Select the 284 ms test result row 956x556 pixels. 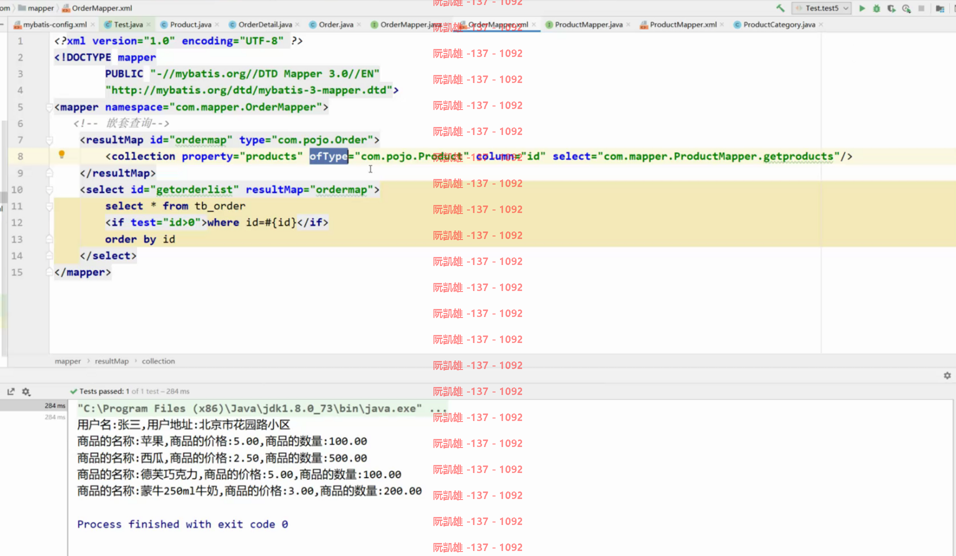[x=34, y=405]
